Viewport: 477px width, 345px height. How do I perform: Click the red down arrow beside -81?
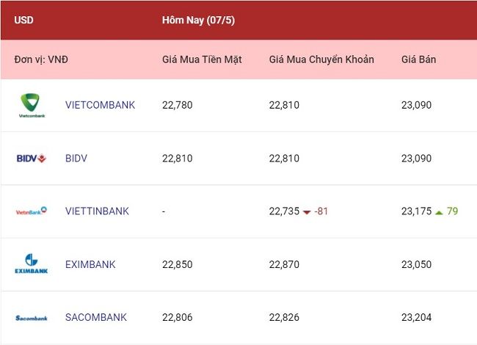pos(307,212)
